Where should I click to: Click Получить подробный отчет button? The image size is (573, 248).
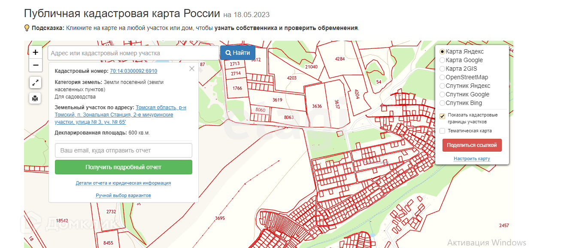124,167
